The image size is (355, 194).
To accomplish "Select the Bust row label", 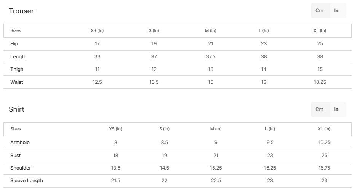I will pyautogui.click(x=16, y=156).
